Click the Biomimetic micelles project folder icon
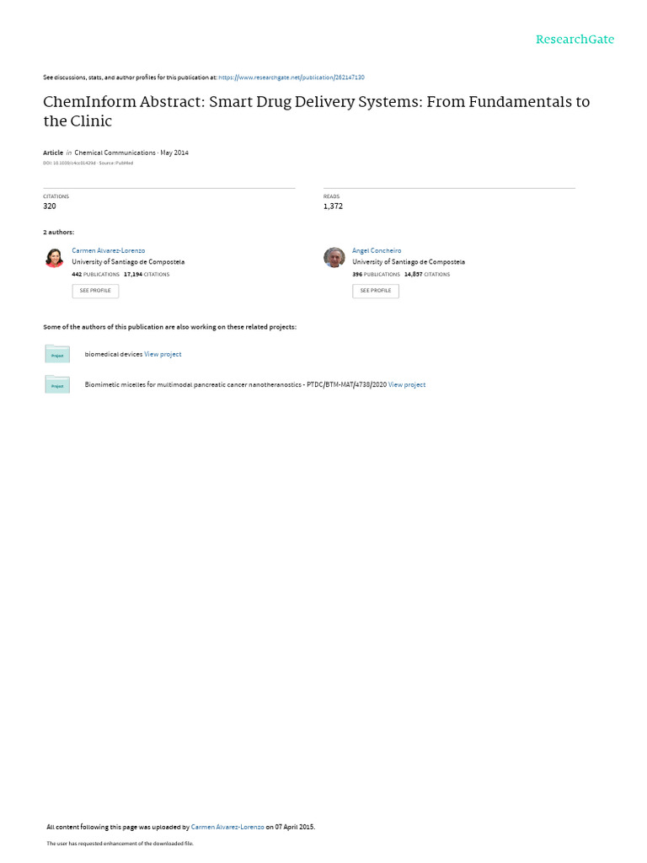The height and width of the screenshot is (863, 647). [x=57, y=384]
